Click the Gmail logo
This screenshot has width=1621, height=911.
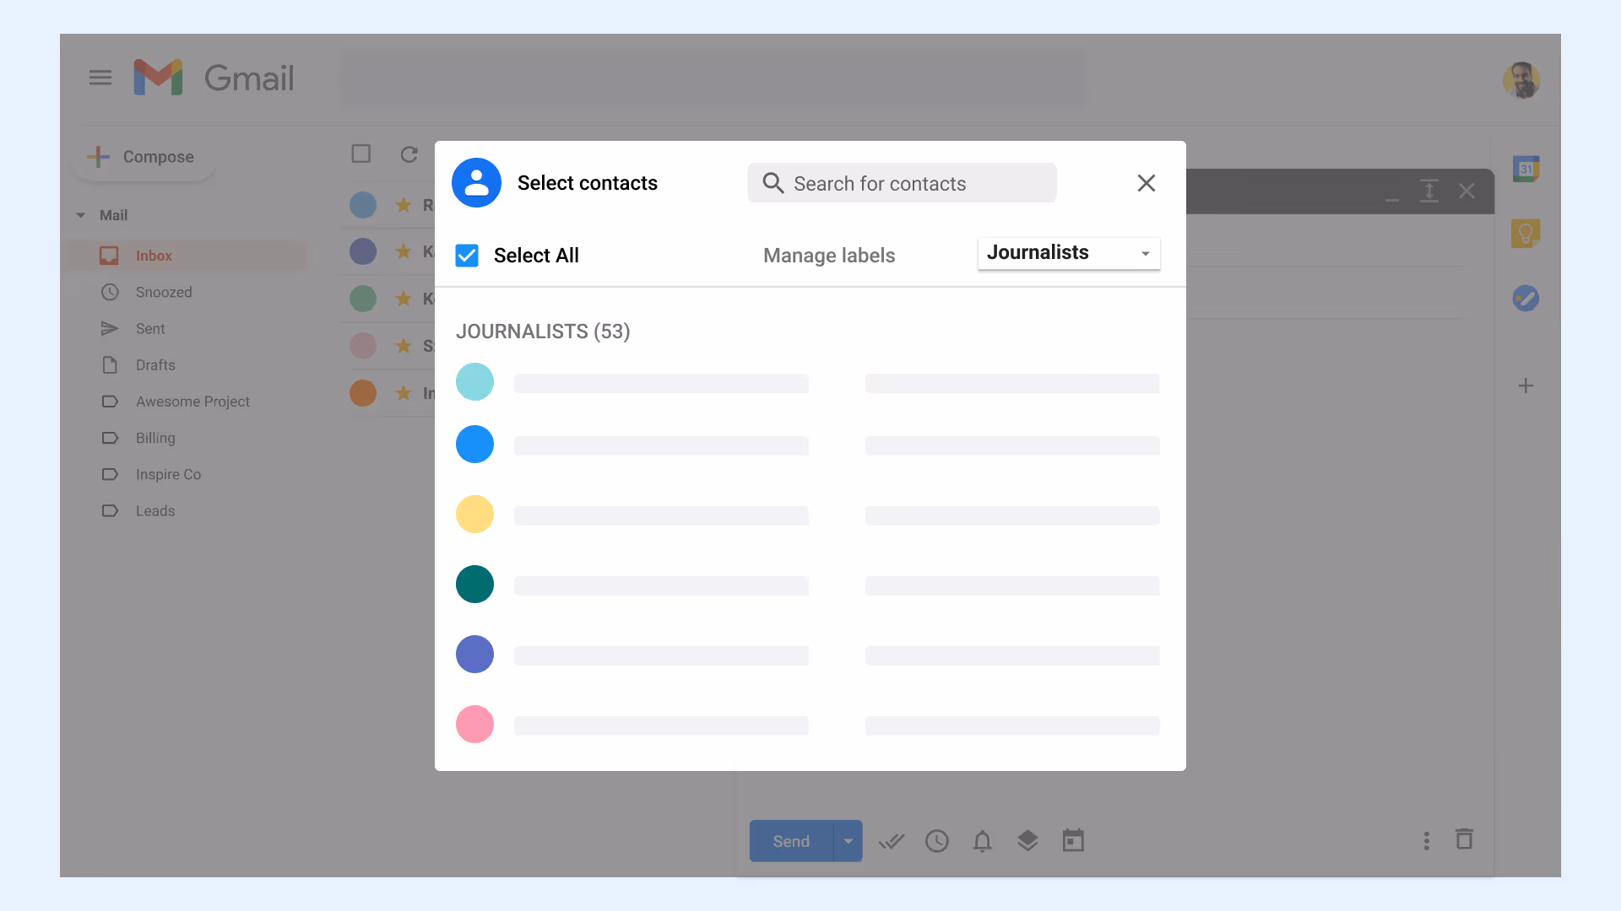[x=214, y=78]
